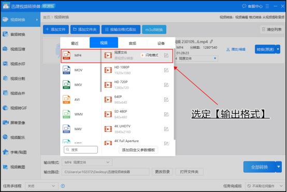Open the 屏幕录像 sidebar section
This screenshot has width=287, height=192.
click(18, 122)
